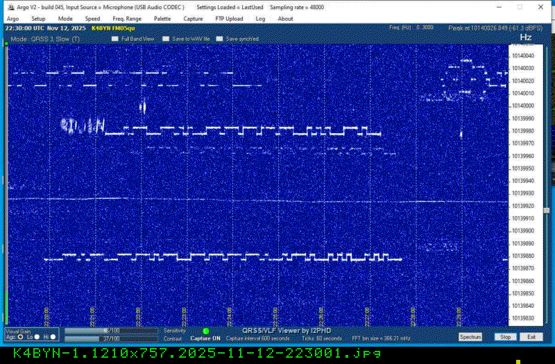Toggle the Save synched checkbox
Image resolution: width=555 pixels, height=364 pixels.
pyautogui.click(x=220, y=40)
